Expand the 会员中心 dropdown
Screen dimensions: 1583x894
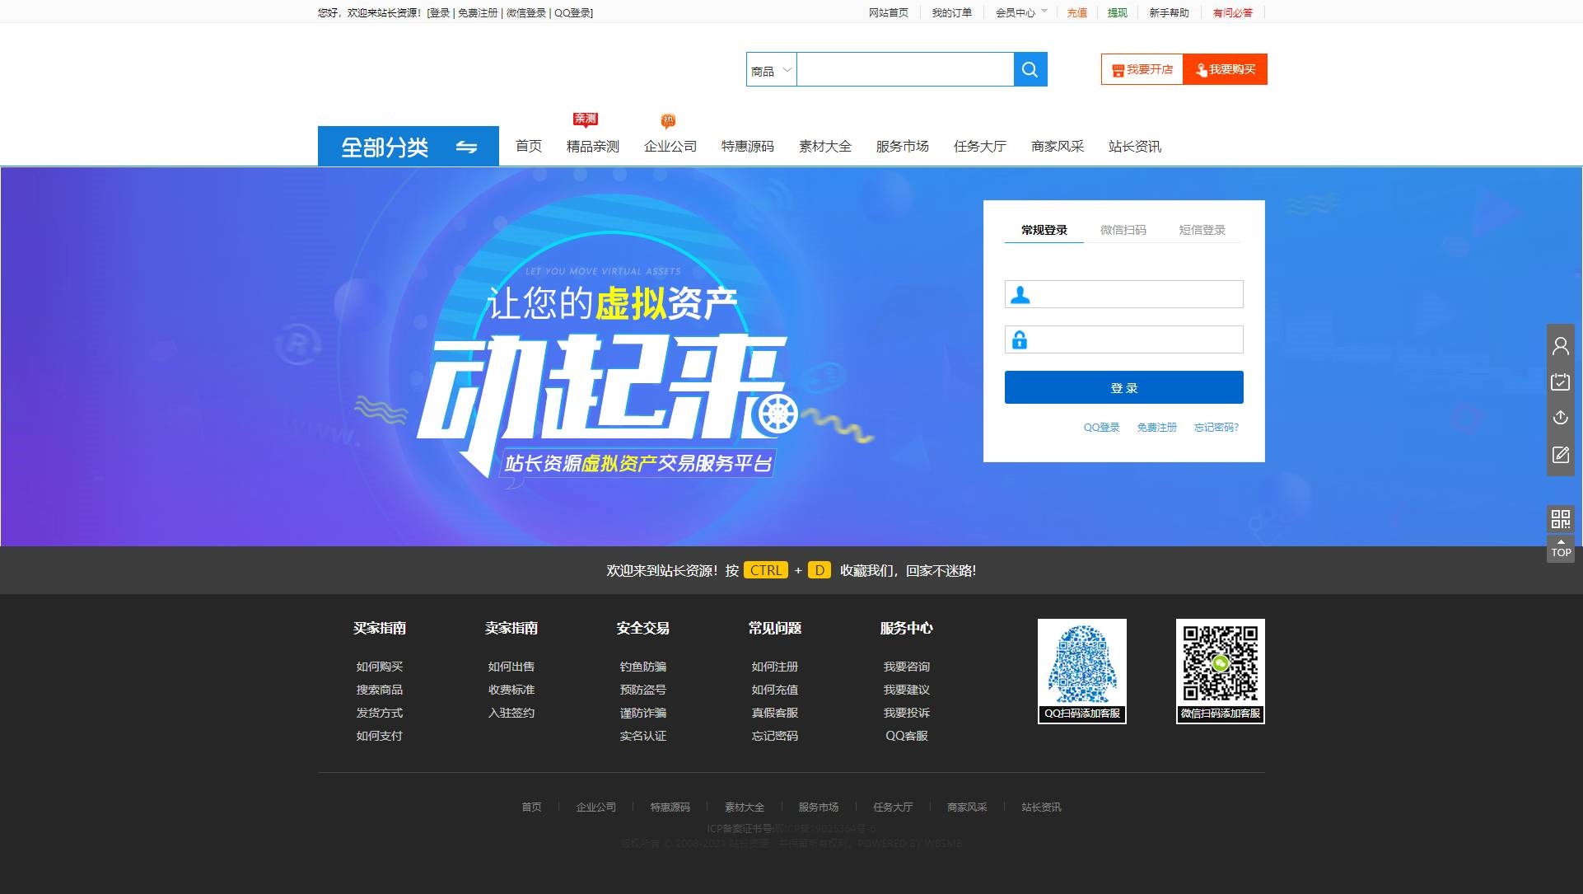coord(1021,12)
